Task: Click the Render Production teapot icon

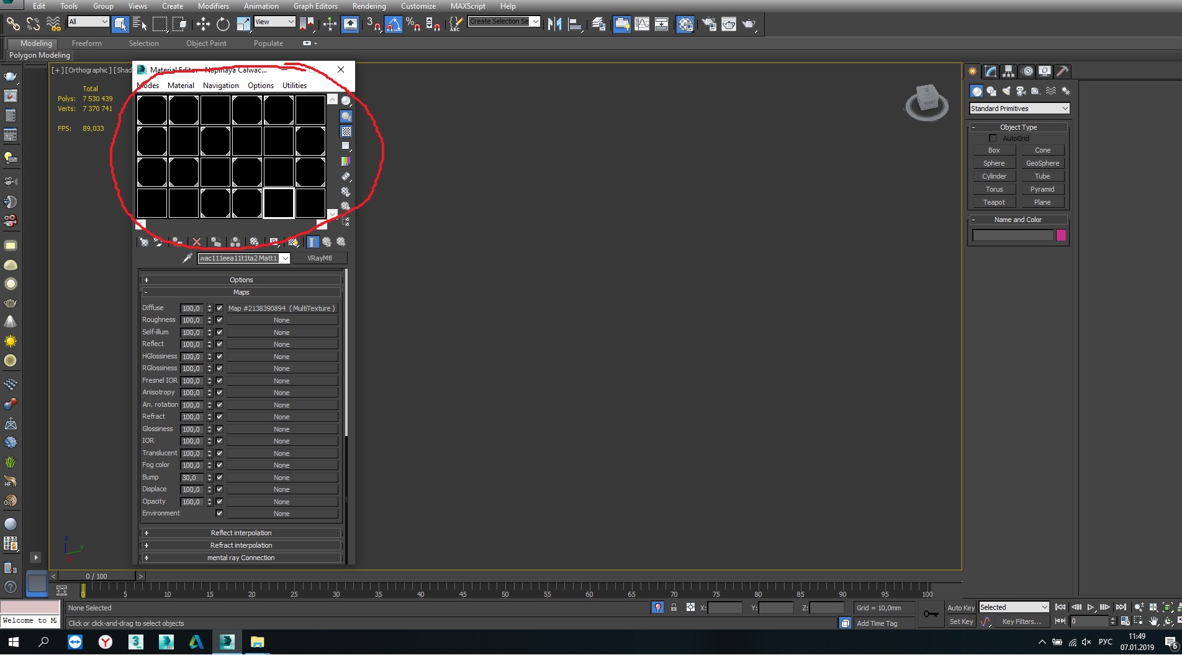Action: pos(749,24)
